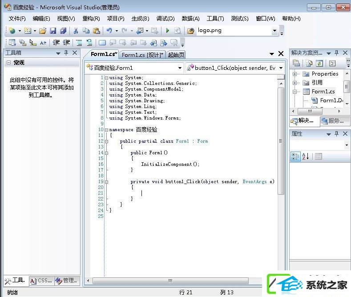Close the Form1.cs editor document
Screen dimensions: 351x297
281,54
